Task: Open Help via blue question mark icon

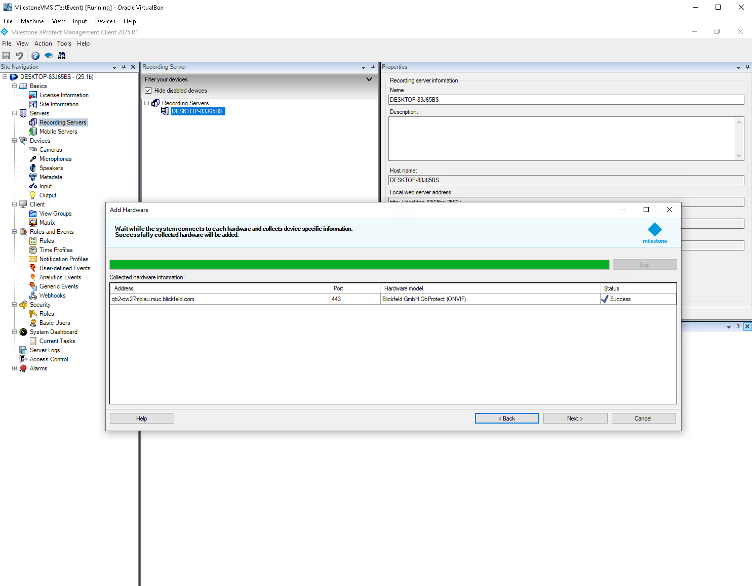Action: [x=35, y=56]
